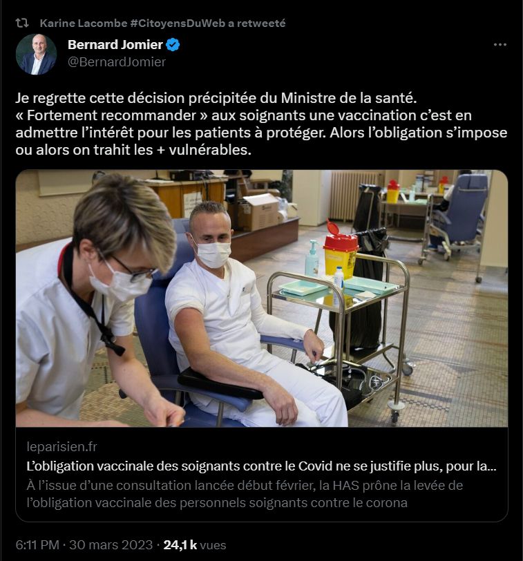
Task: Click the 30 mars 2023 date
Action: pos(111,545)
